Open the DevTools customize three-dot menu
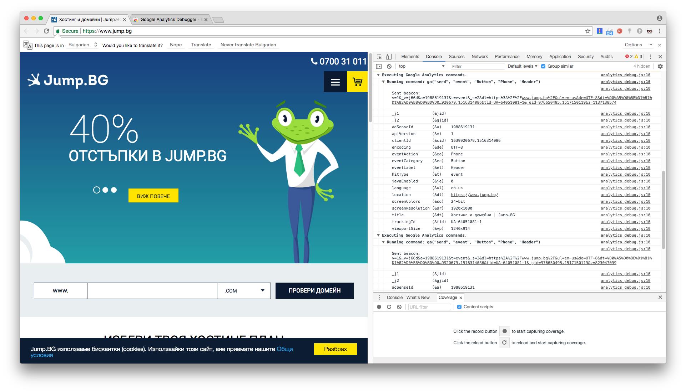 [x=650, y=57]
